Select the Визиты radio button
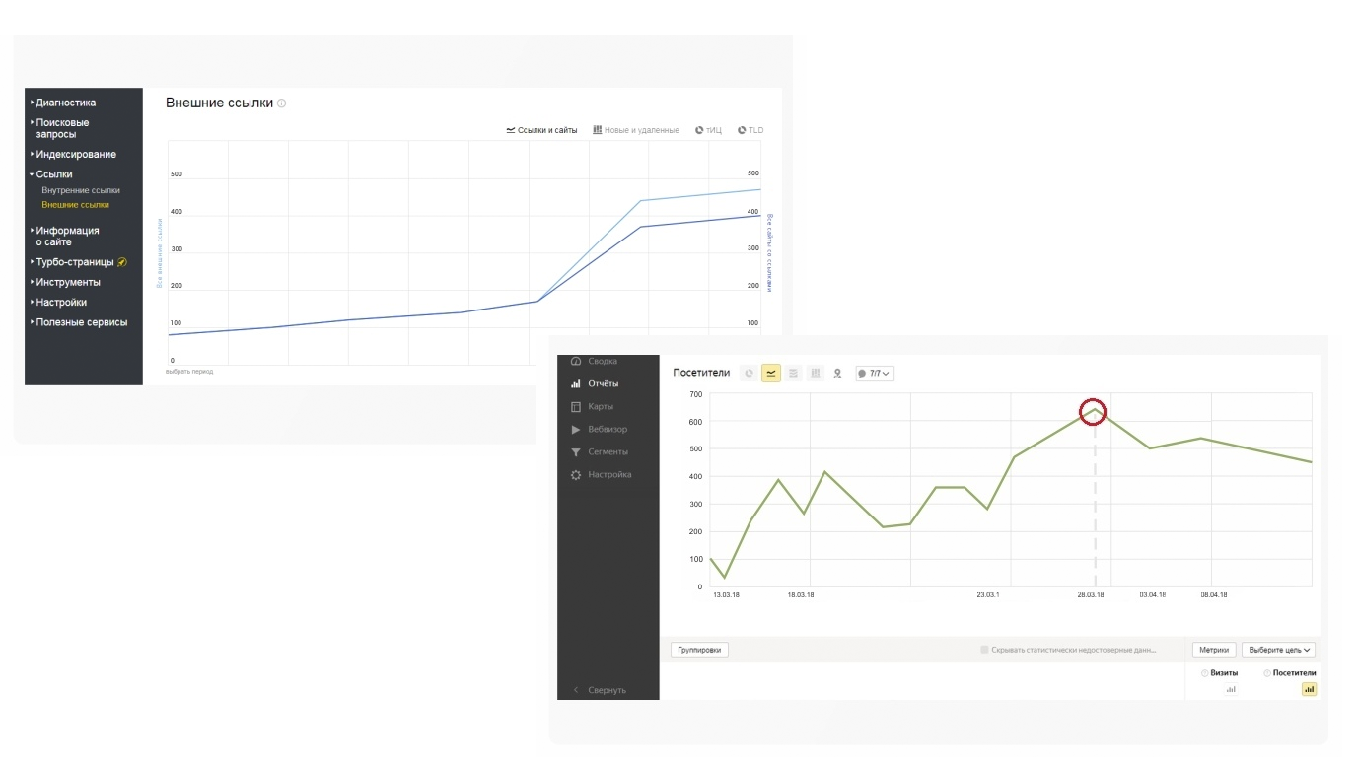This screenshot has height=757, width=1358. [x=1204, y=673]
